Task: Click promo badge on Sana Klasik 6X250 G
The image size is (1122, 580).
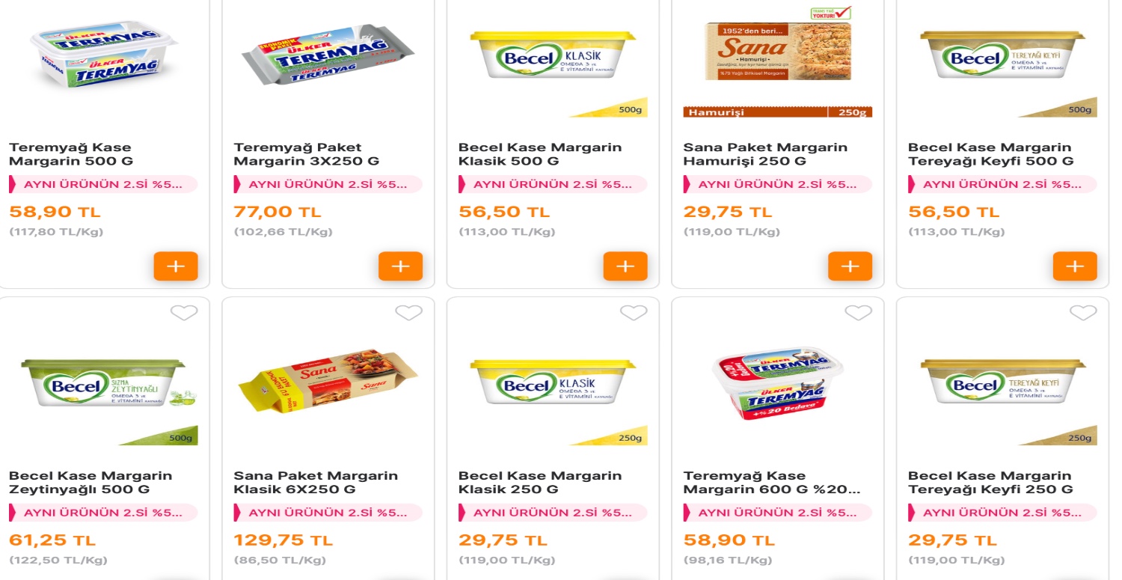Action: coord(328,513)
